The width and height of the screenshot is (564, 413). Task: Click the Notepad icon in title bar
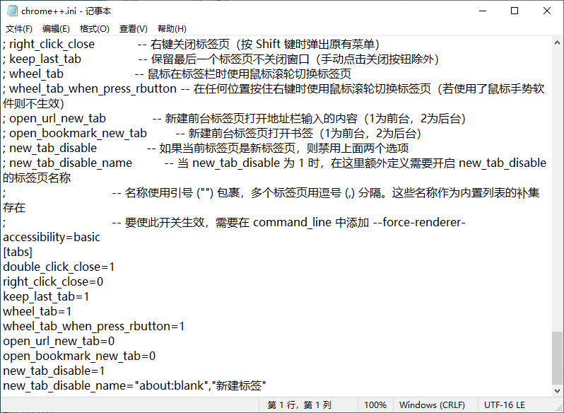point(11,11)
